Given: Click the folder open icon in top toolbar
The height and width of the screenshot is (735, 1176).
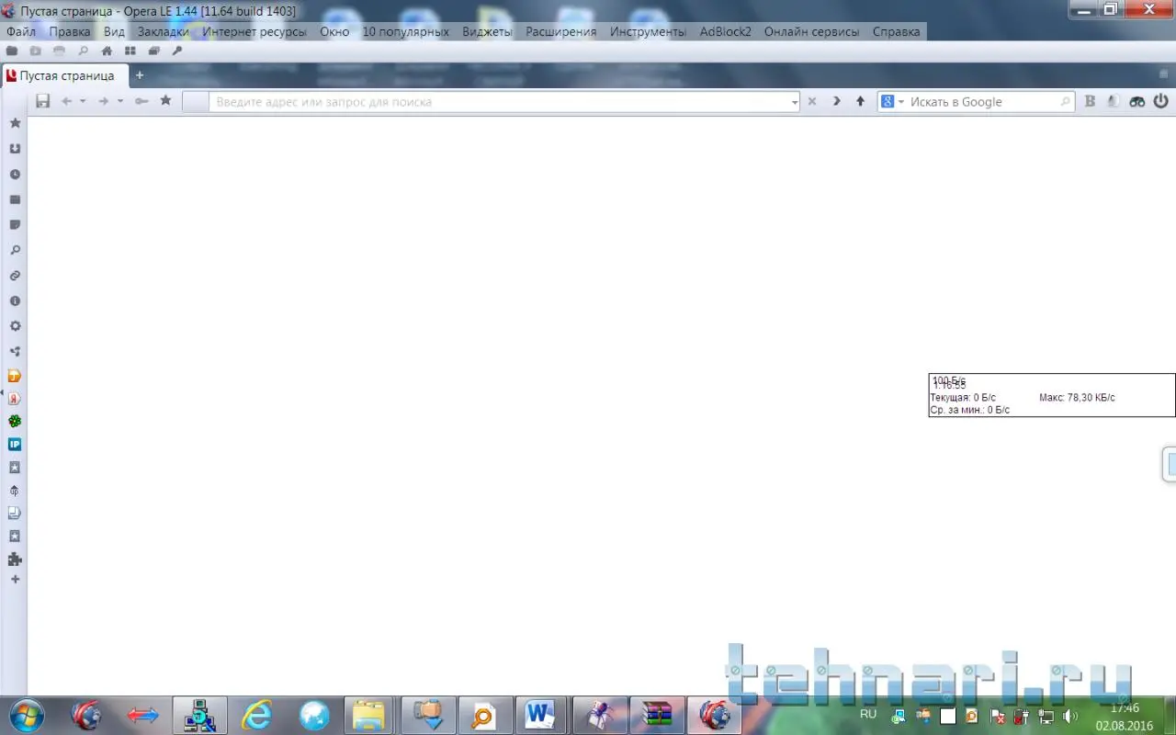Looking at the screenshot, I should [x=12, y=51].
